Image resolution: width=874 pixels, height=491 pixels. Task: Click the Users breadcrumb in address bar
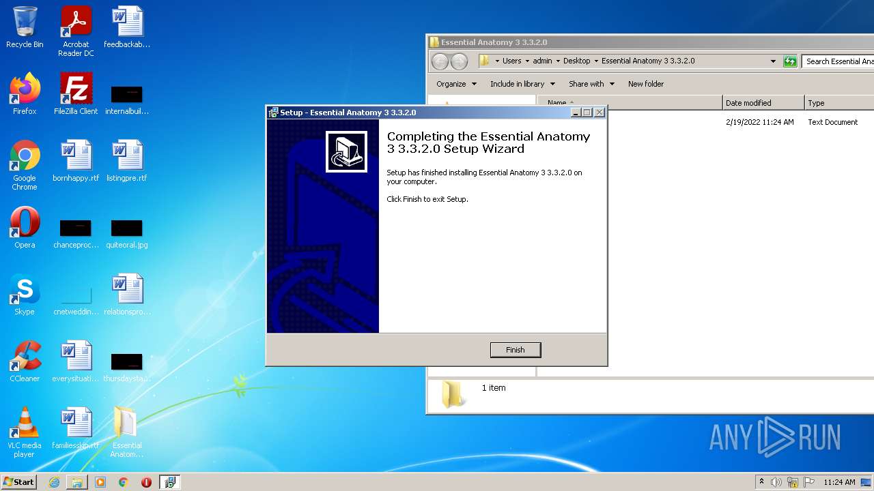512,61
